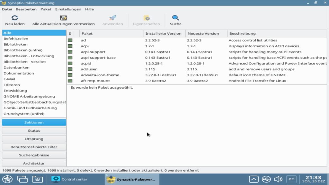The height and width of the screenshot is (185, 329).
Task: Switch to Control center in the taskbar
Action: (69, 179)
